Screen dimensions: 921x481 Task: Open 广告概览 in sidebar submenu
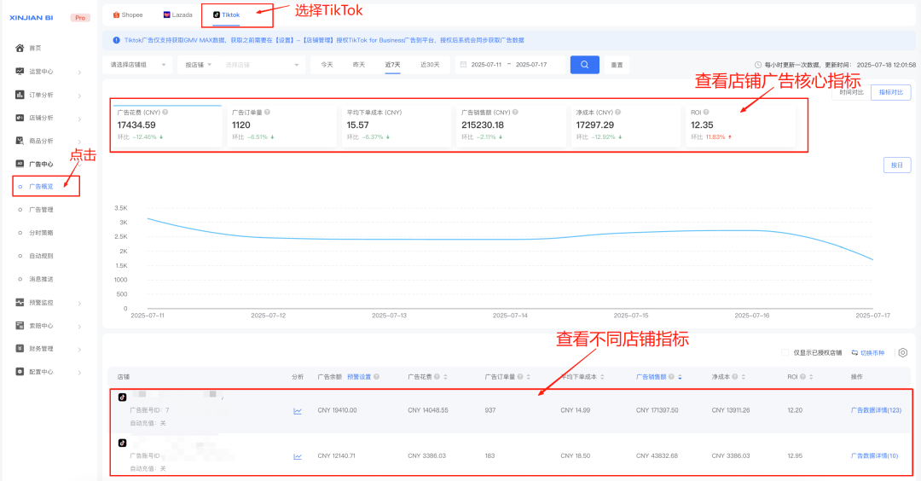point(41,187)
